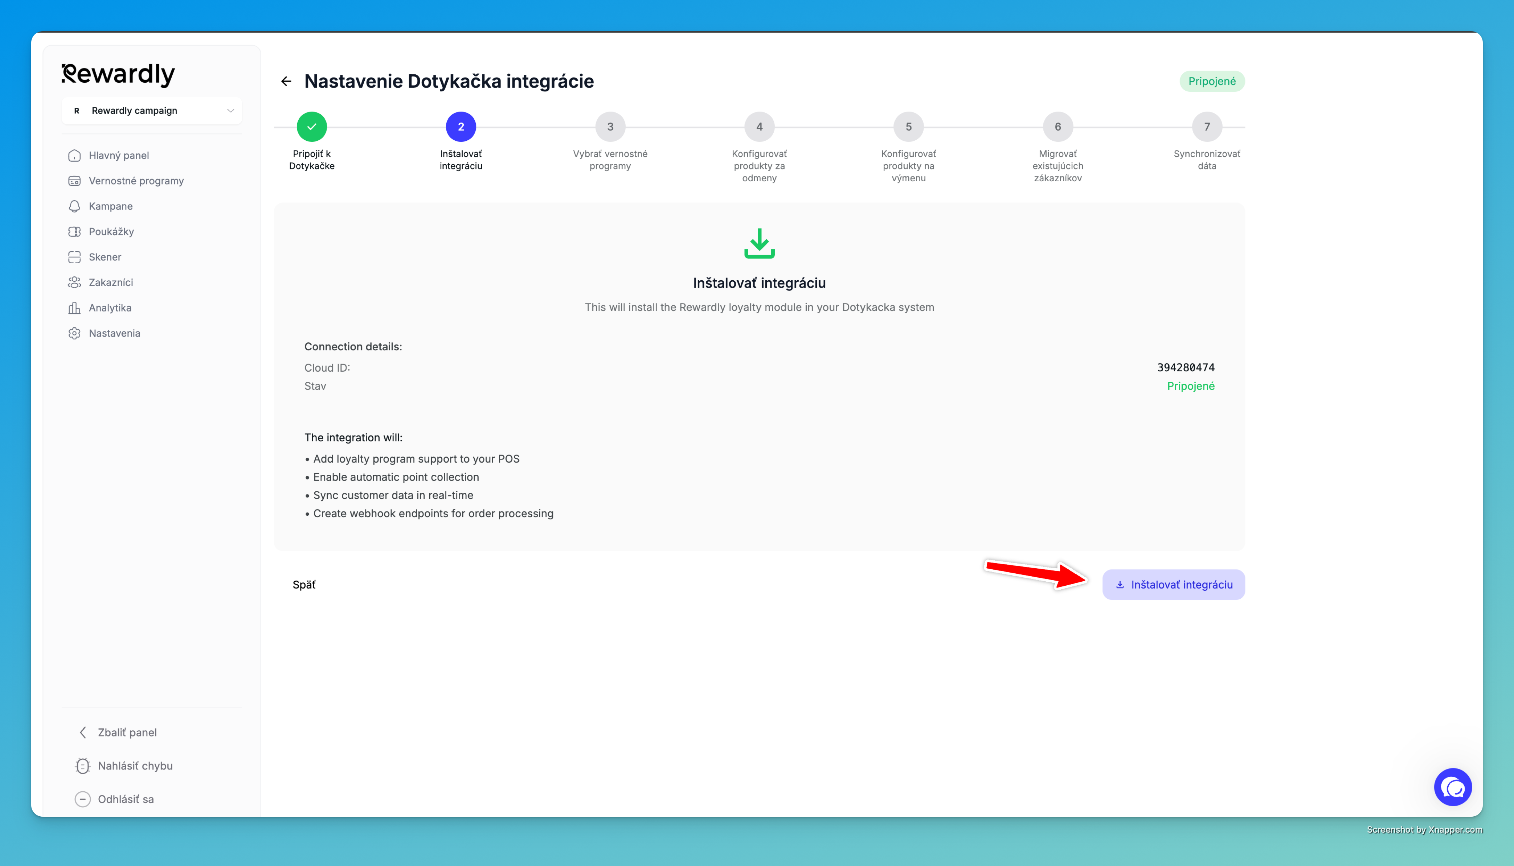
Task: Click the Stav label
Action: pos(315,386)
